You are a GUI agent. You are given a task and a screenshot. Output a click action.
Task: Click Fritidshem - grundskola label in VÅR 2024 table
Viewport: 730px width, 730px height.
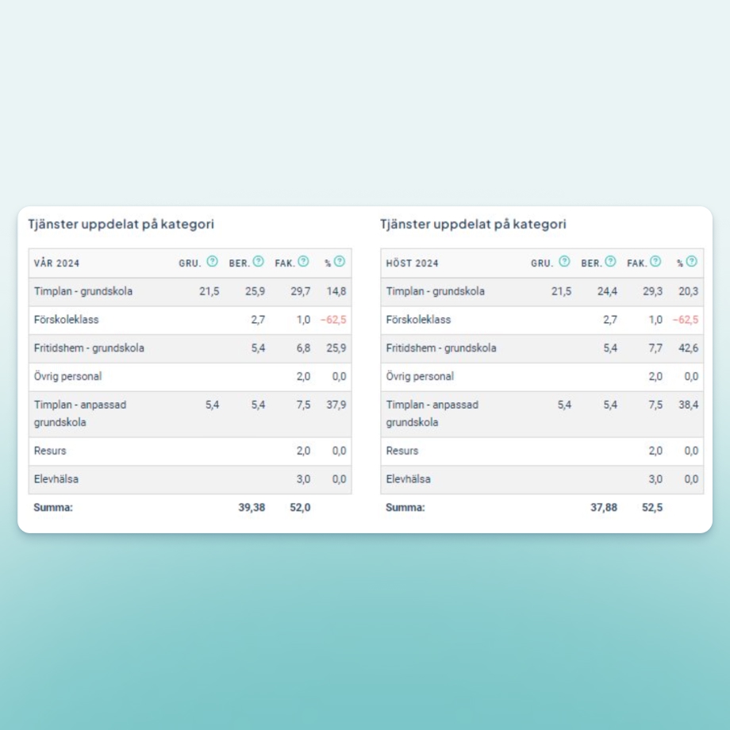click(x=89, y=348)
